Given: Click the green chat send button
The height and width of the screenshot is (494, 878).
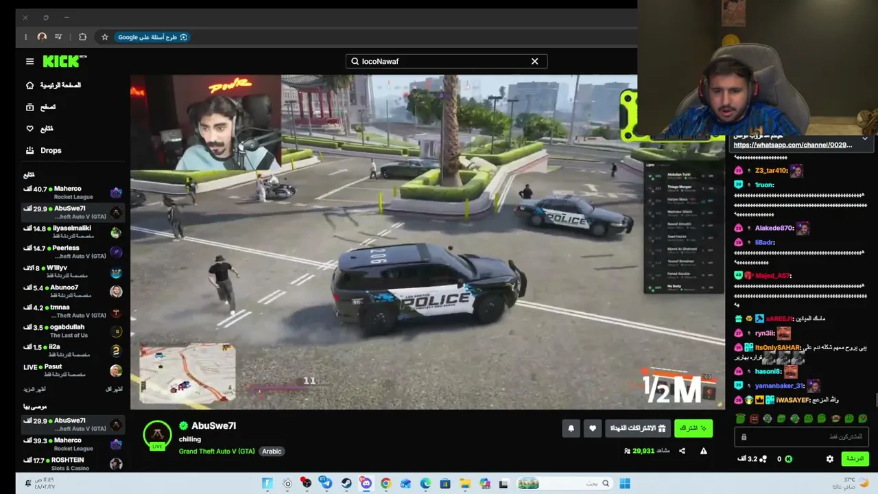Looking at the screenshot, I should [x=854, y=459].
